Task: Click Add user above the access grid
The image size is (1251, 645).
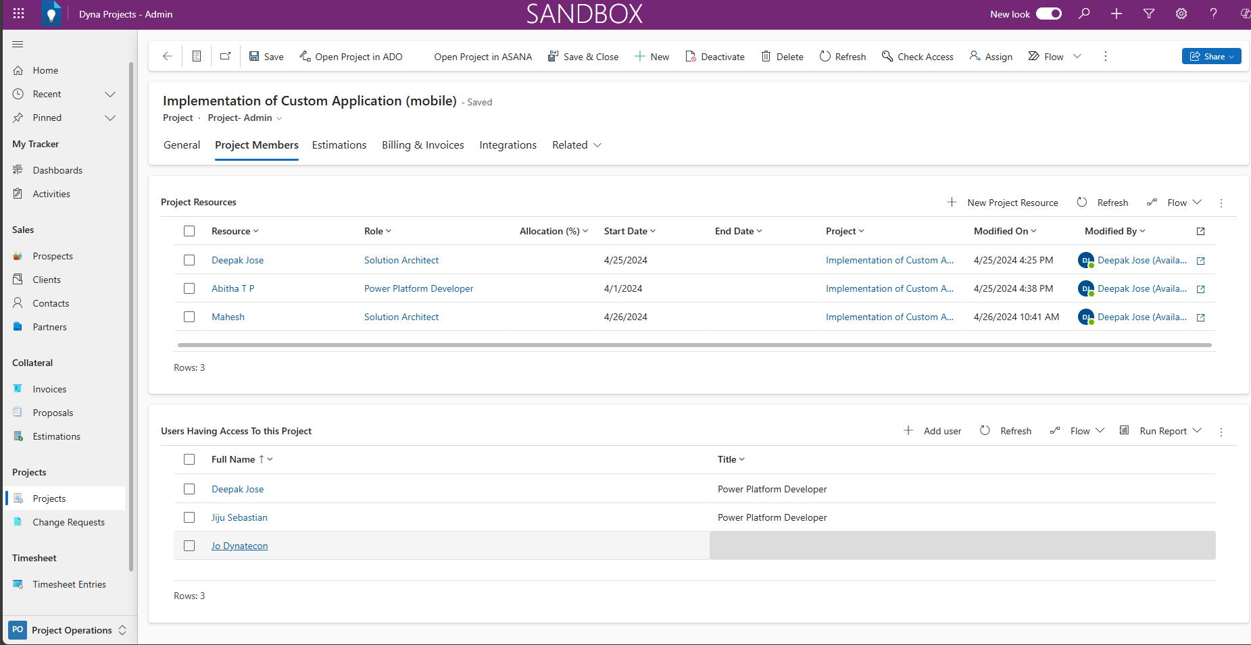Action: tap(942, 430)
